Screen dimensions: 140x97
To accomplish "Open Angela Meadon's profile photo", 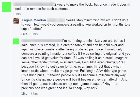I will tap(16, 21).
